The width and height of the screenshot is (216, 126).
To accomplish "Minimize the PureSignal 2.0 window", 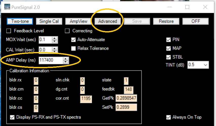I will coord(170,7).
